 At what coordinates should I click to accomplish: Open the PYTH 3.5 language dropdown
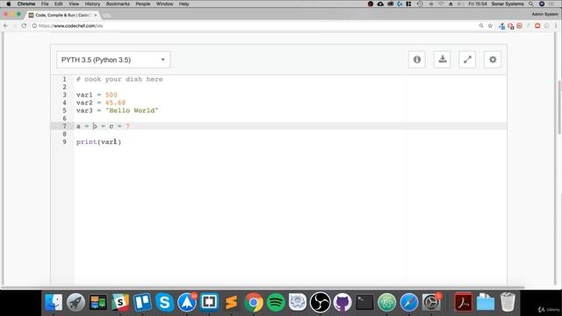tap(113, 60)
